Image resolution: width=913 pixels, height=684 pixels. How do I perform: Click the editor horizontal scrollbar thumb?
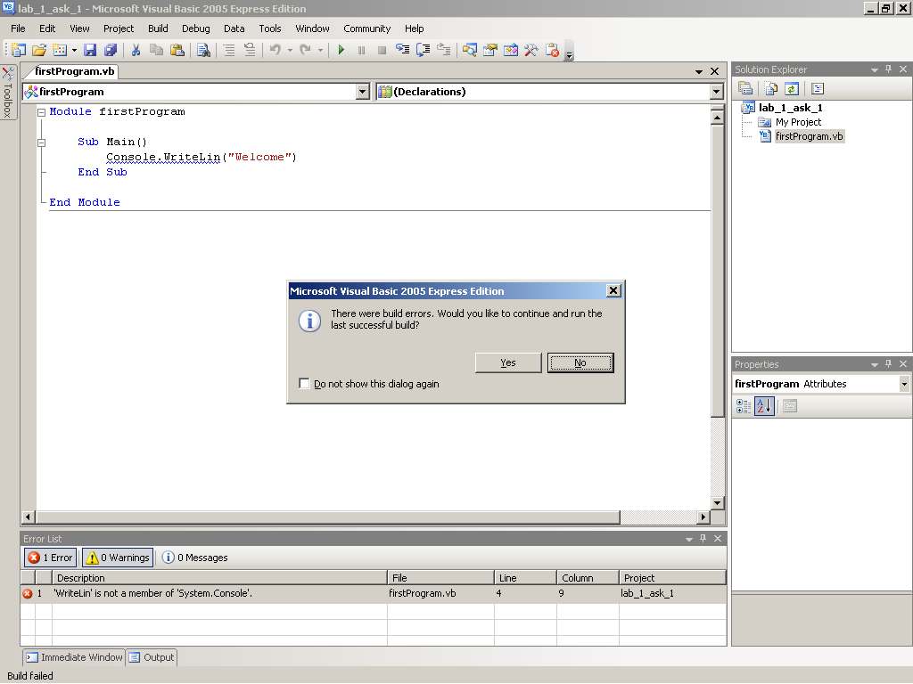click(x=328, y=517)
